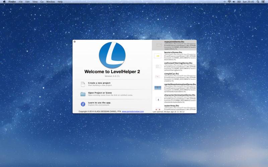Viewport: 268px width, 167px height.
Task: Open the Go menu
Action: 42,2
